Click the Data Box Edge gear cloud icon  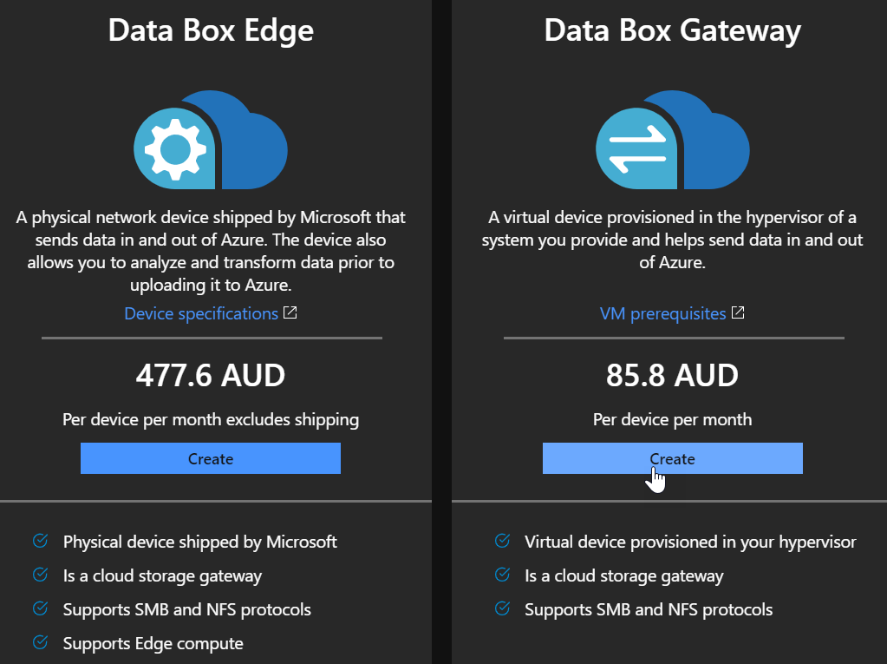click(211, 141)
